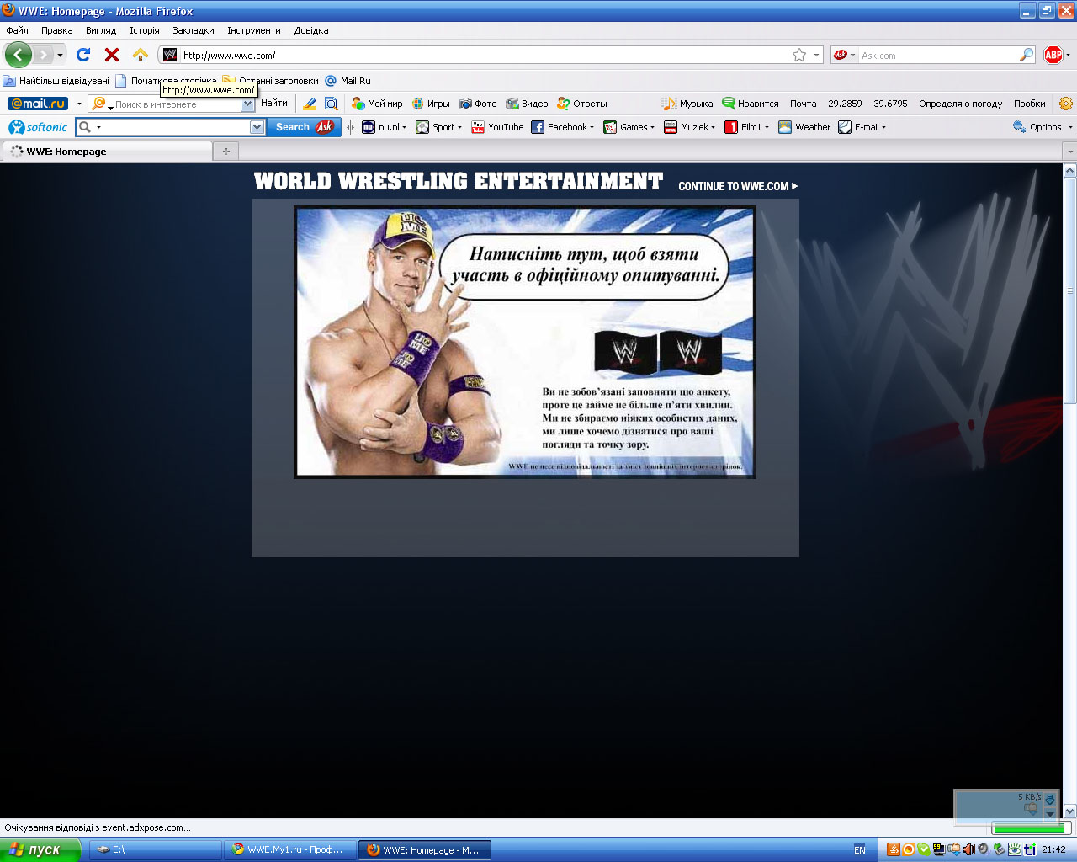Go back with the green arrow button
1077x862 pixels.
pyautogui.click(x=19, y=55)
